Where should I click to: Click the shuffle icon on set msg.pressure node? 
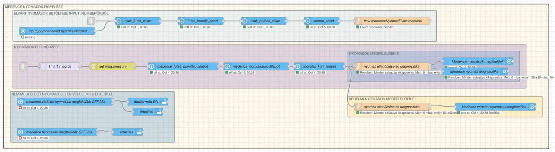coord(93,66)
